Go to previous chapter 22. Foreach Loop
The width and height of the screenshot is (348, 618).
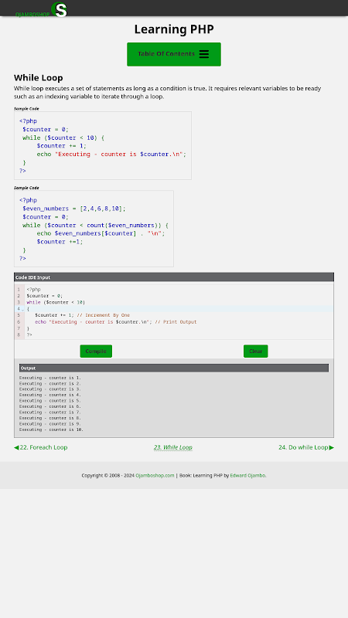pos(41,447)
